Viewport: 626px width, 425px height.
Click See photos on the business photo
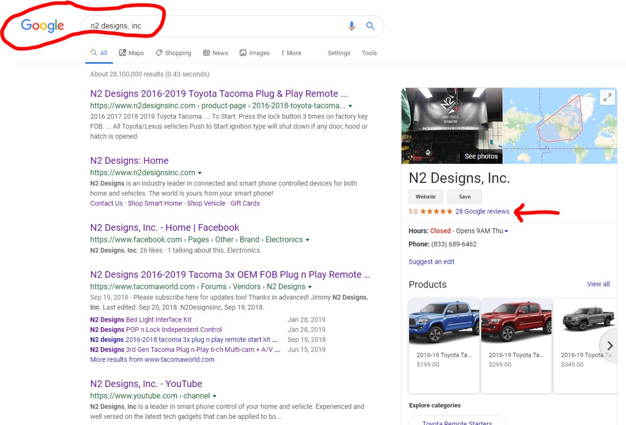click(481, 156)
